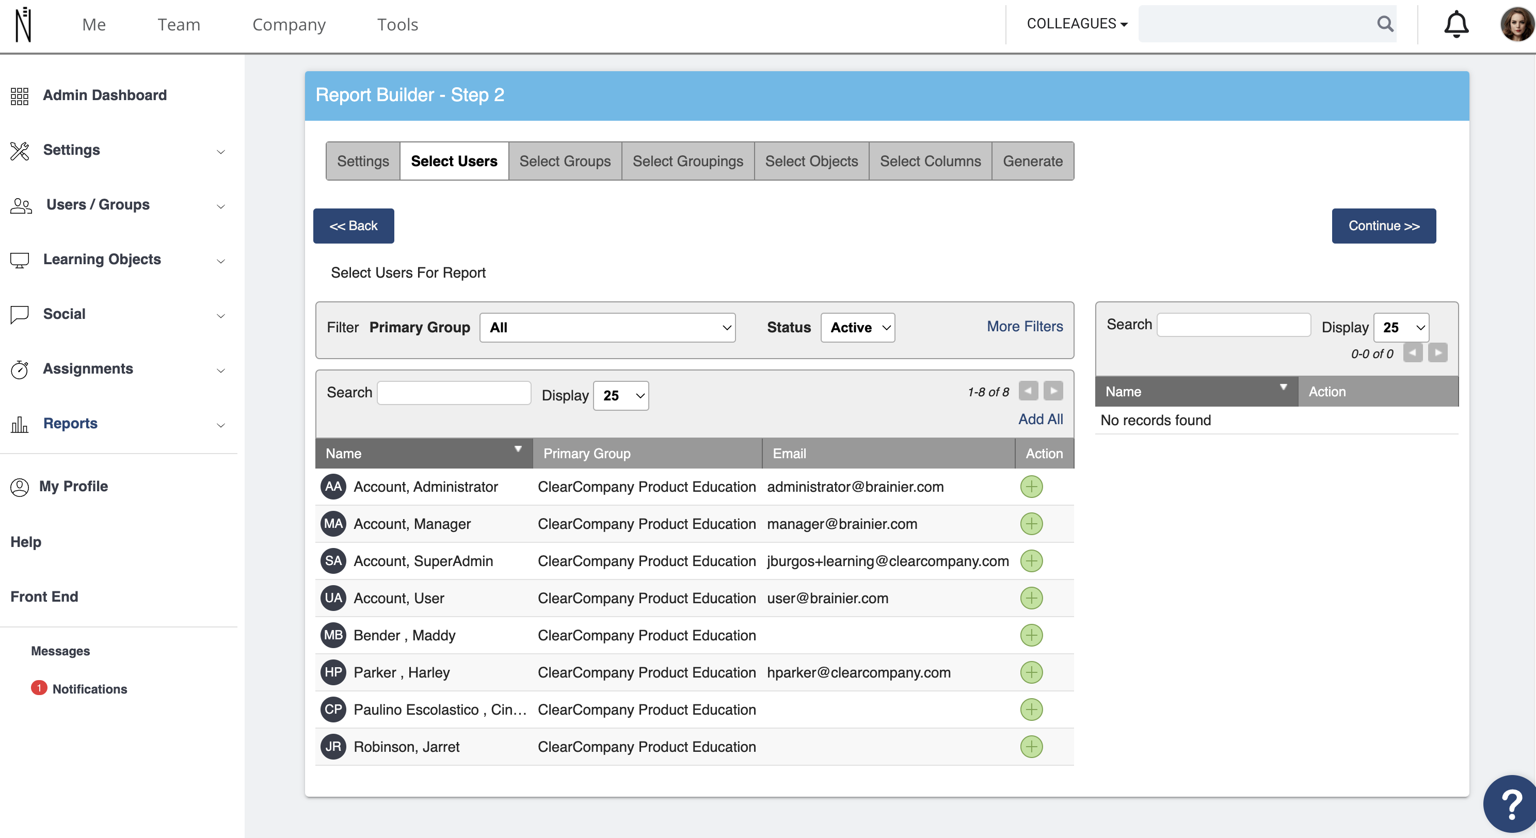
Task: Open the COLLEAGUES search scope dropdown
Action: point(1077,24)
